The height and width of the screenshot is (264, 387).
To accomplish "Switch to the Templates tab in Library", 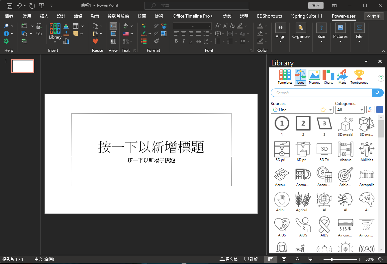I will coord(285,77).
